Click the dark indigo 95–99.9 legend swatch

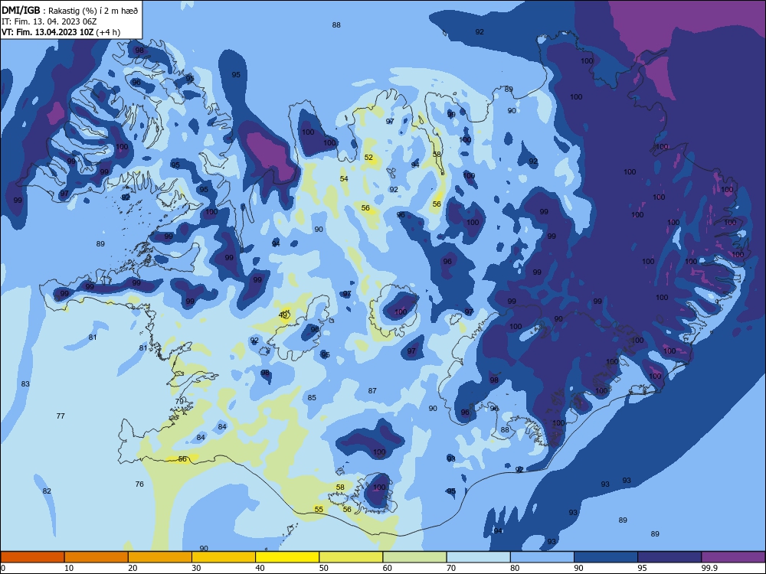(669, 557)
